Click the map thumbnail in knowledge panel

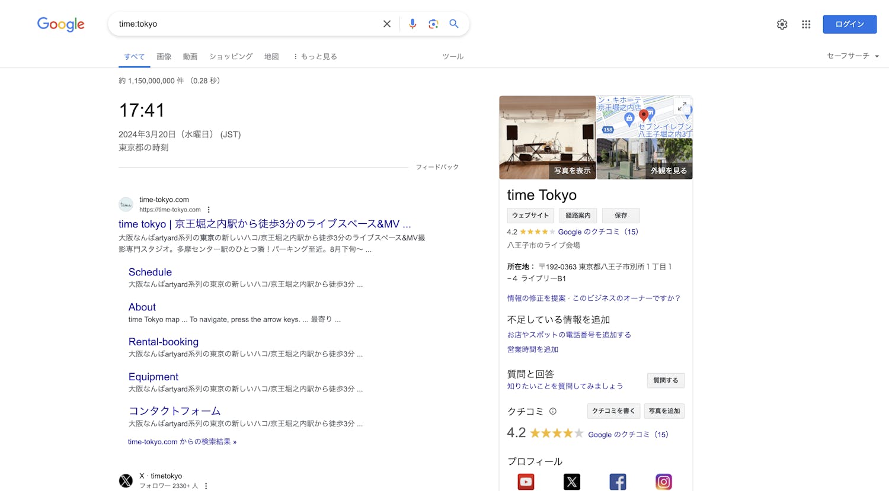point(644,117)
